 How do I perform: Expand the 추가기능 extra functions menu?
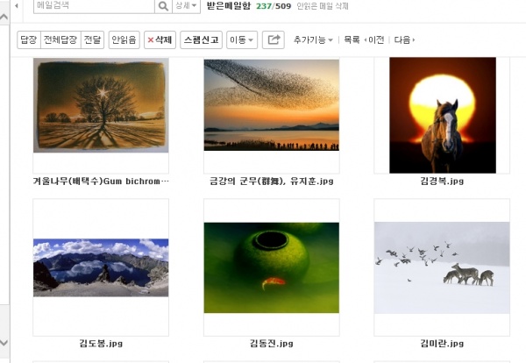tap(313, 40)
